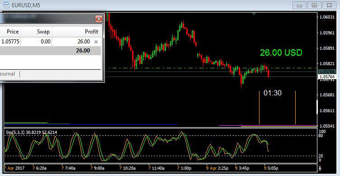Close the trade using the small x beside 26.00
340x176 pixels.
point(96,42)
